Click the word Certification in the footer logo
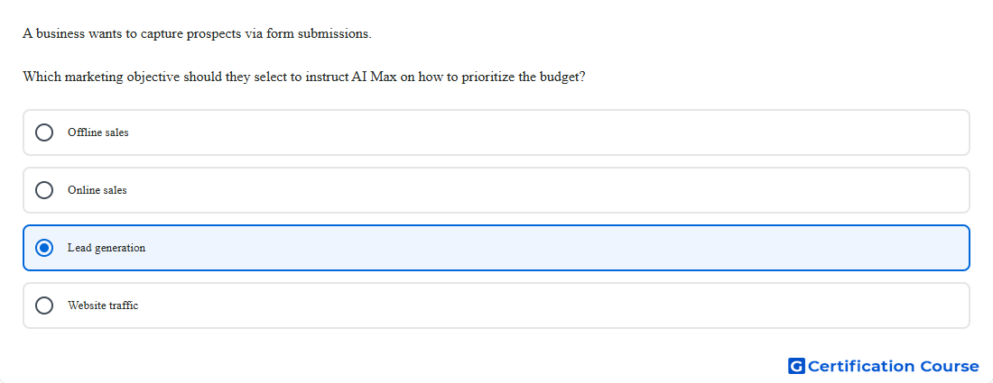The image size is (993, 383). [861, 366]
